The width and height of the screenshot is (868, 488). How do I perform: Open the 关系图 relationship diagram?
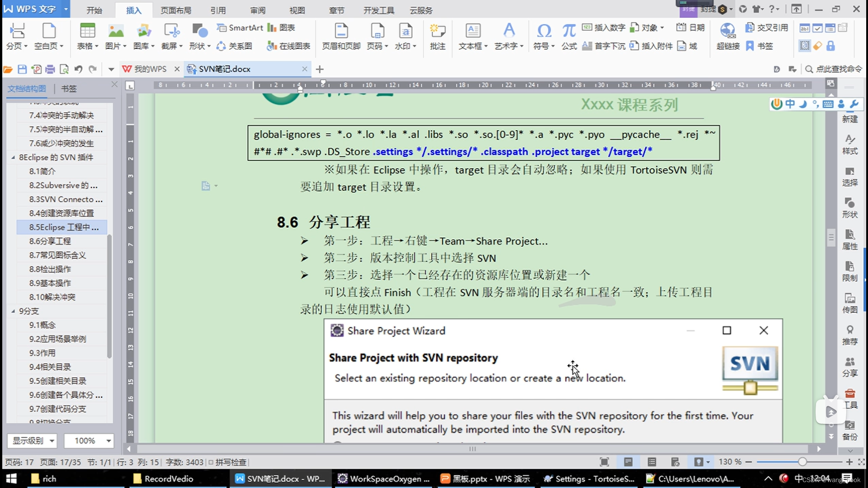234,46
